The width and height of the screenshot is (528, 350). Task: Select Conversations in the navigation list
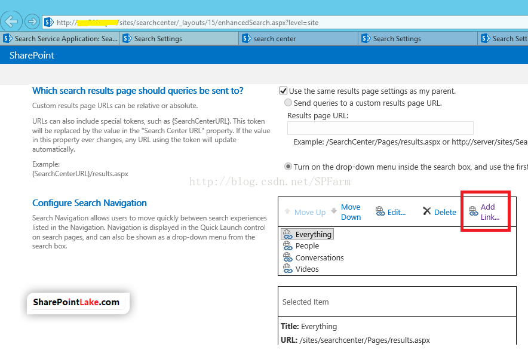point(320,257)
